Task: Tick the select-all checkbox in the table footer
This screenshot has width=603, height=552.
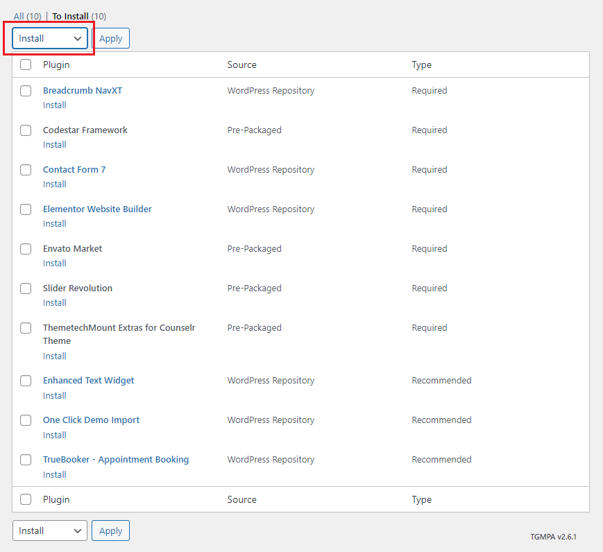Action: (x=26, y=499)
